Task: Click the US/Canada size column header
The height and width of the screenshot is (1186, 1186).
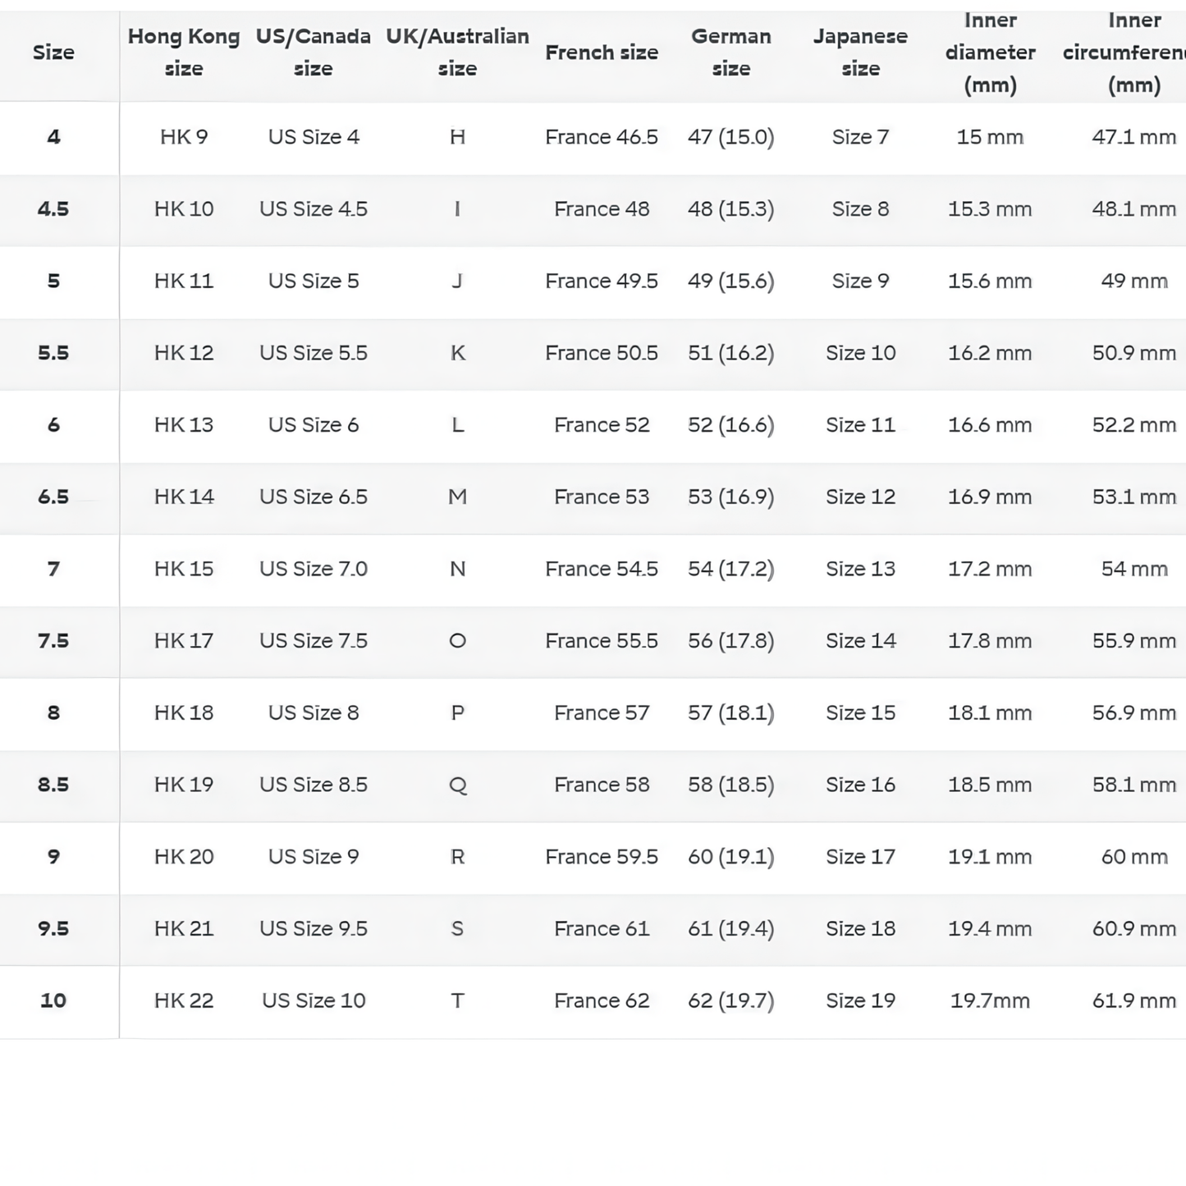Action: pyautogui.click(x=313, y=53)
